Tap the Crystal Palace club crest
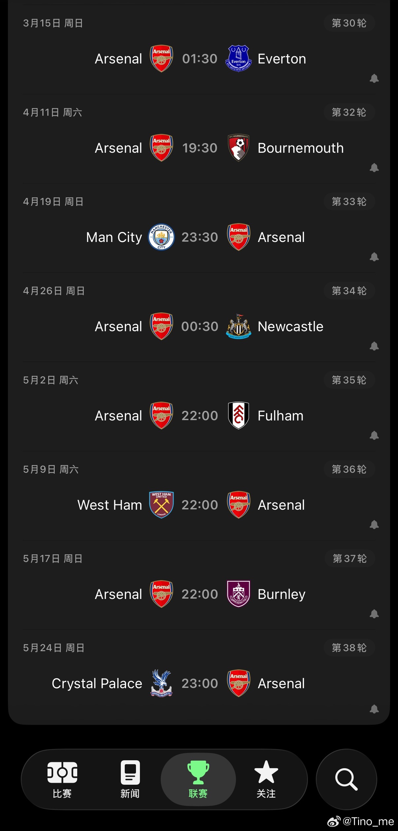 (x=161, y=683)
